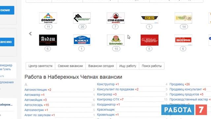Open the Строй-Изделия company logo

pyautogui.click(x=116, y=18)
